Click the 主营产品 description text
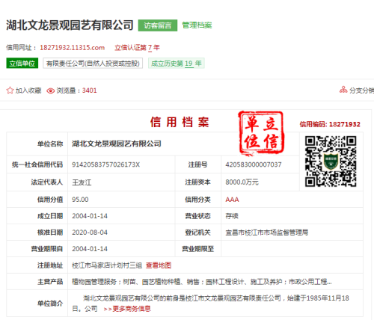 202,282
